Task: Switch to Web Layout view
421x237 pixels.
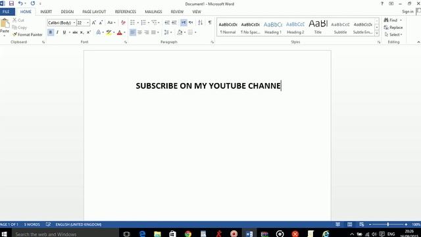Action: coord(361,224)
